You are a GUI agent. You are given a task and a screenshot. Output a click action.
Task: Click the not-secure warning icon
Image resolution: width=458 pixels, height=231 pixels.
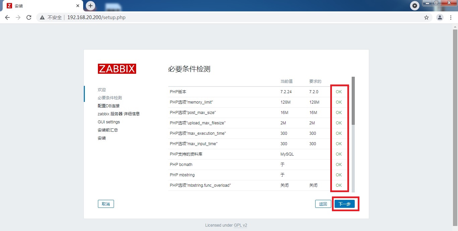tap(42, 17)
